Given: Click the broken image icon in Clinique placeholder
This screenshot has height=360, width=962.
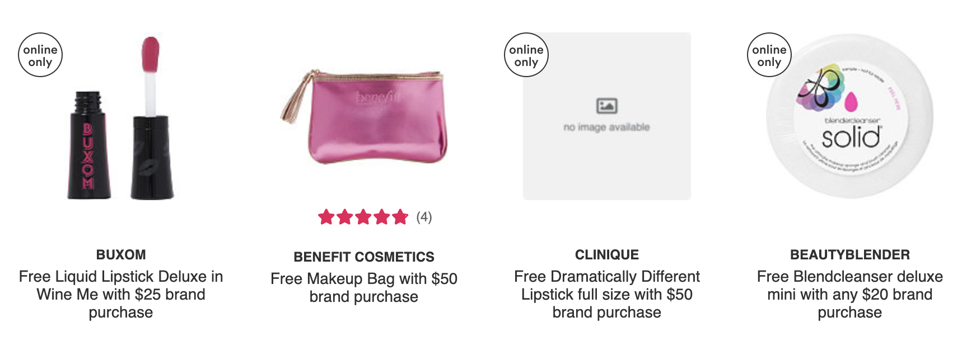Looking at the screenshot, I should tap(607, 106).
